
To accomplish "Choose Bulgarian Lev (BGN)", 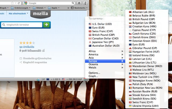I will [x=146, y=23].
